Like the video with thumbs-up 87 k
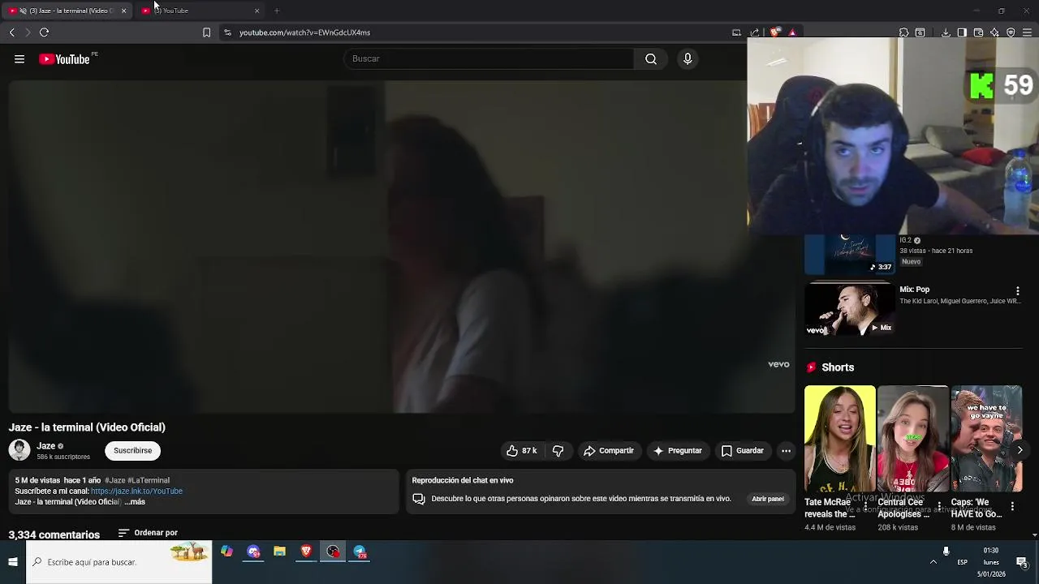The width and height of the screenshot is (1039, 584). (522, 450)
